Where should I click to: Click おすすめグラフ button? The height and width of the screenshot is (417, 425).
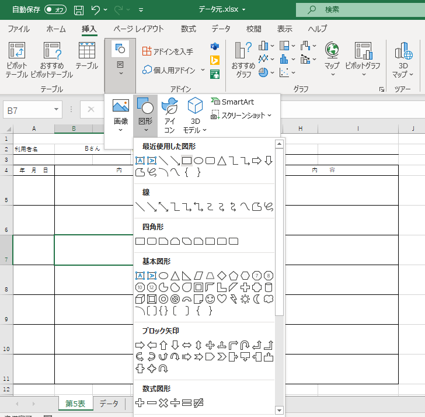(243, 60)
